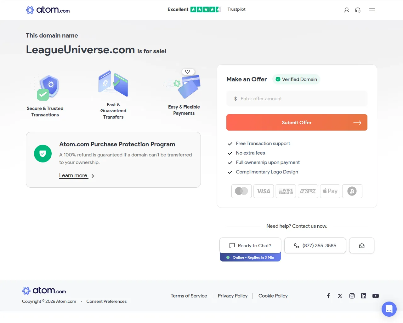Call the (877) 355-3585 phone button
The height and width of the screenshot is (323, 403).
[315, 245]
